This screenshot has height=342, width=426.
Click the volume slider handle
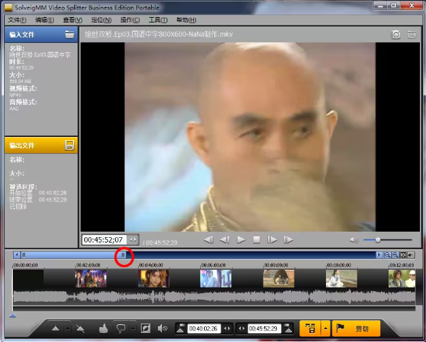pyautogui.click(x=378, y=240)
